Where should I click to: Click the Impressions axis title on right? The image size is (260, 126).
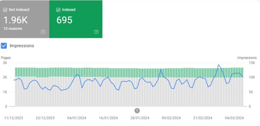coord(247,58)
